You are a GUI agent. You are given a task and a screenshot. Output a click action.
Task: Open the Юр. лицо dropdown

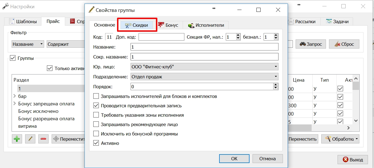coord(204,67)
